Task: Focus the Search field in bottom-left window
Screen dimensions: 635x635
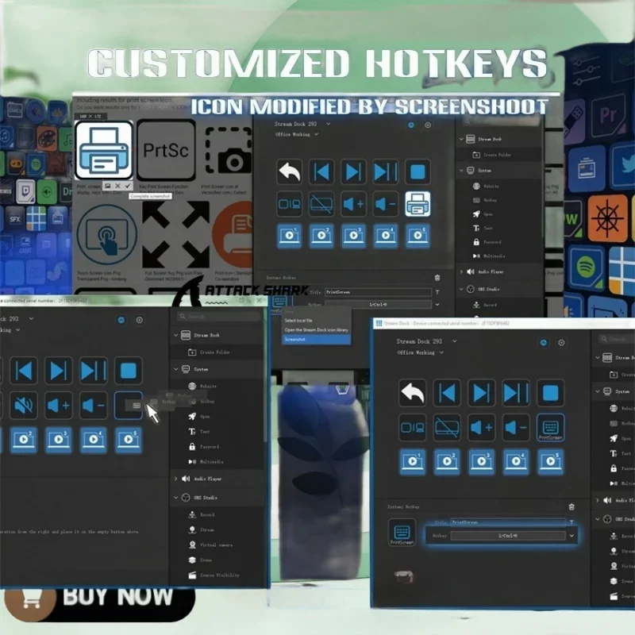Action: pyautogui.click(x=219, y=316)
